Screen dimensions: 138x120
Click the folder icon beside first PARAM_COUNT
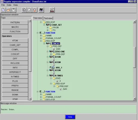point(44,38)
